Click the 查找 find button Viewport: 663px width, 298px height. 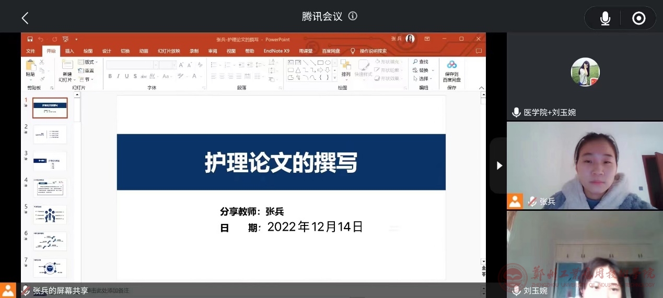click(421, 62)
